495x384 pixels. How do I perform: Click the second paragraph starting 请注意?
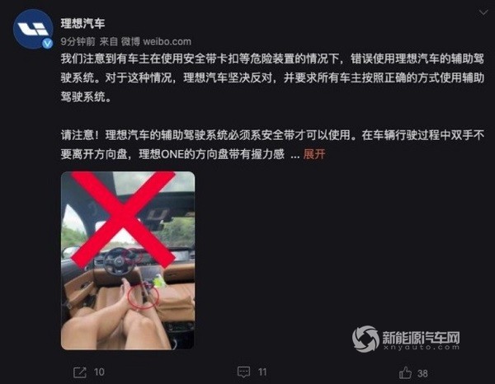coord(272,145)
